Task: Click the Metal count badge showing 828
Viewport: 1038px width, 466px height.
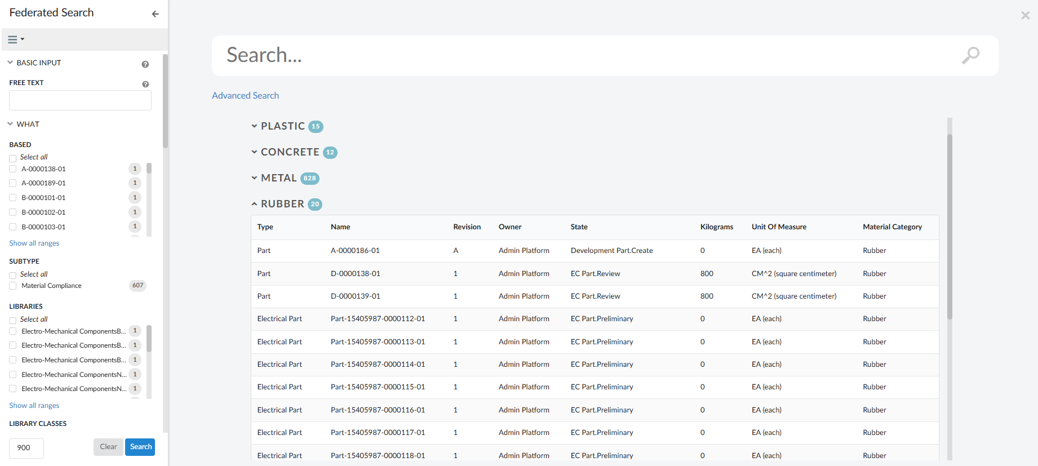Action: (309, 178)
